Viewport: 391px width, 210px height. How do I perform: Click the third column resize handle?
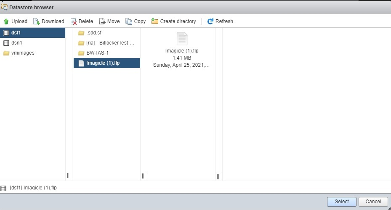click(218, 176)
